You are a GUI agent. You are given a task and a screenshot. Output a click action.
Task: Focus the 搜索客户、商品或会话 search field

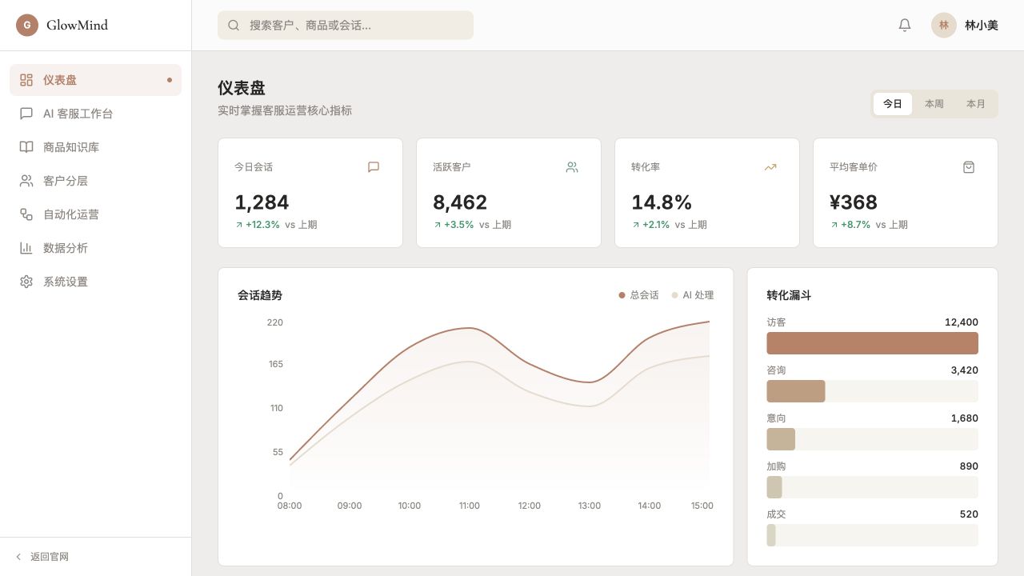pyautogui.click(x=346, y=25)
